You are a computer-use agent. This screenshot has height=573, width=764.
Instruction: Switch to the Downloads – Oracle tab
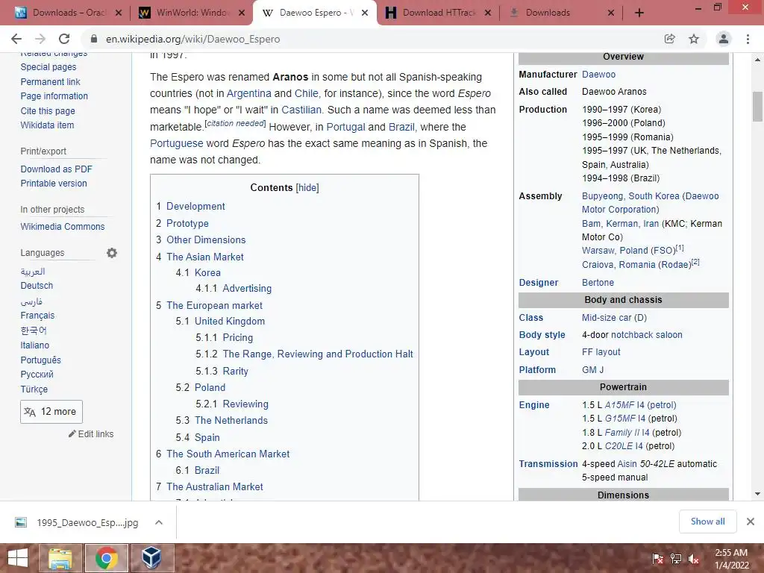69,13
